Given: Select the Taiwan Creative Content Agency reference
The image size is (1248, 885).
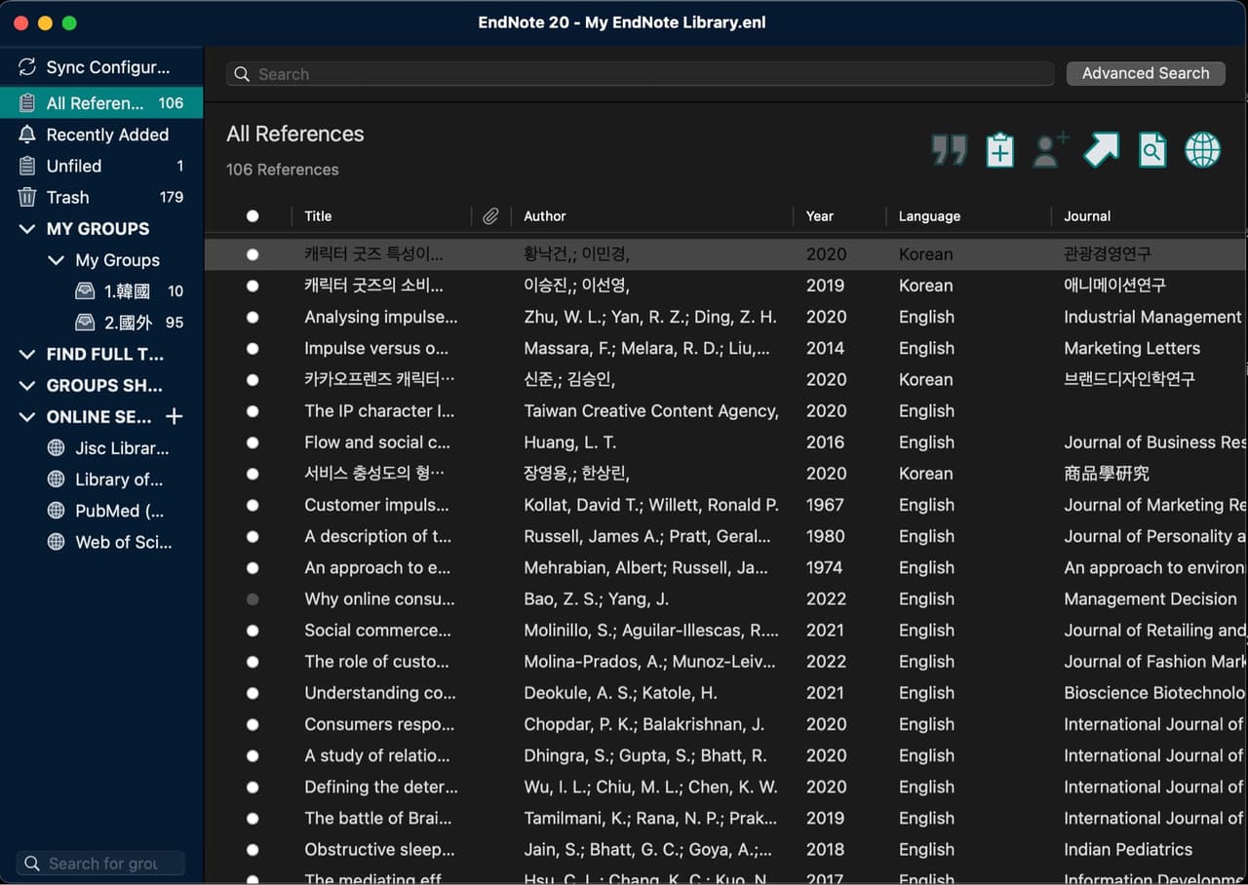Looking at the screenshot, I should tap(726, 411).
